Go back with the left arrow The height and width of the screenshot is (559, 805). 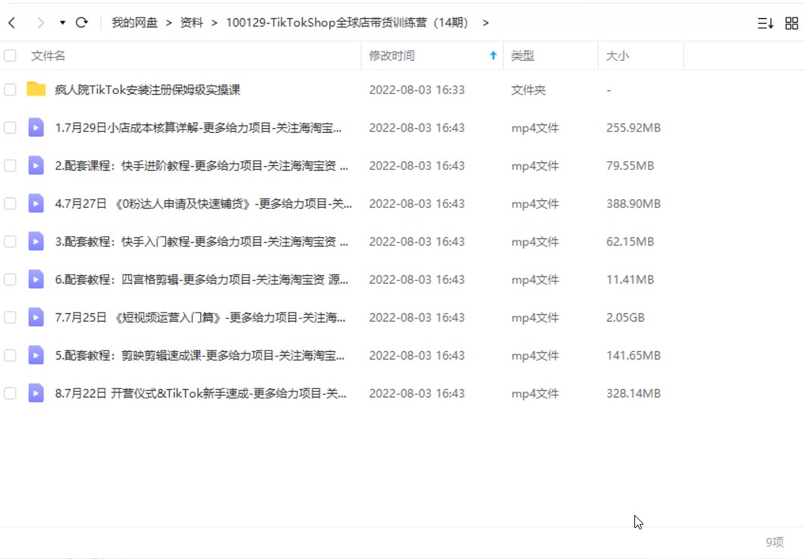coord(12,23)
